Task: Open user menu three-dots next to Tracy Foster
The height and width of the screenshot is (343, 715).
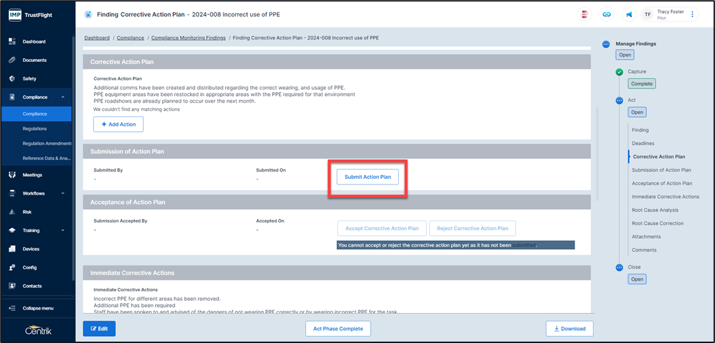Action: tap(693, 14)
